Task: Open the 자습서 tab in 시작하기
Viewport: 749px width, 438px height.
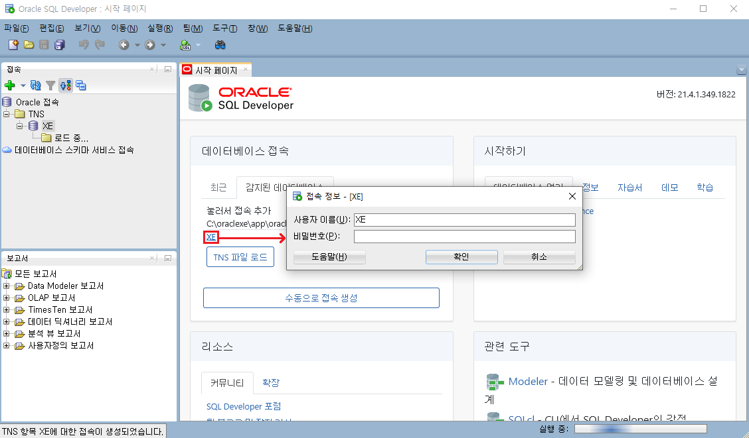Action: (629, 188)
